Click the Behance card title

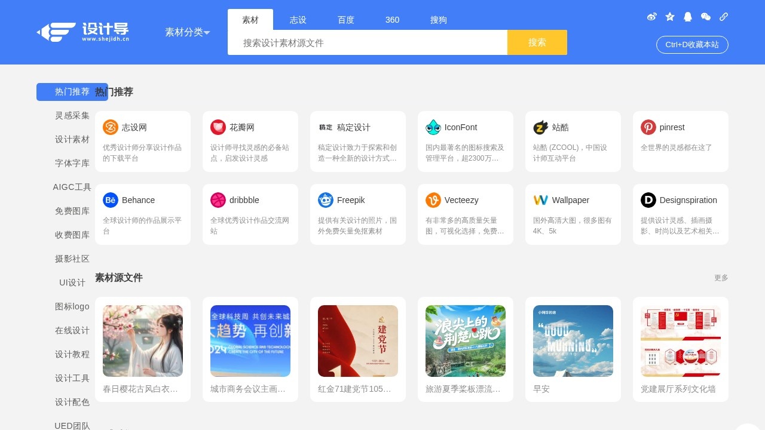pyautogui.click(x=138, y=200)
